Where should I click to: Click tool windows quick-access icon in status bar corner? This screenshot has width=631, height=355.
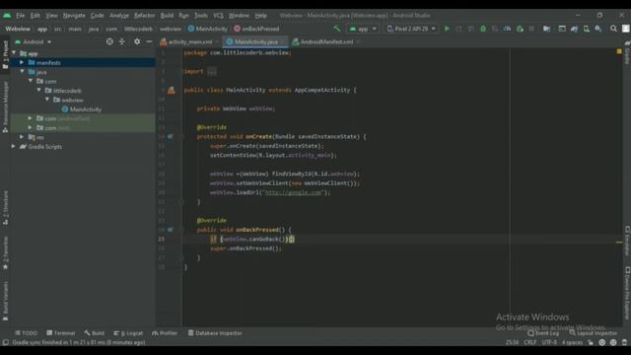coord(5,342)
